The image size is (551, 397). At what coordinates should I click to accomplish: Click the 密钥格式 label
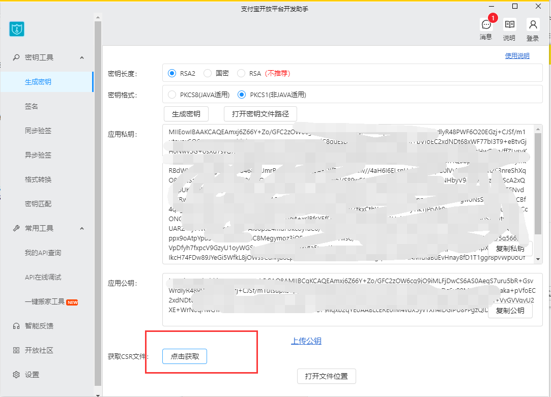click(x=122, y=95)
